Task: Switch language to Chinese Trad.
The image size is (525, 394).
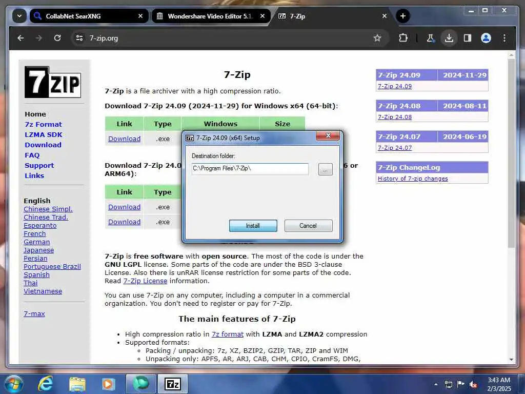Action: (46, 218)
